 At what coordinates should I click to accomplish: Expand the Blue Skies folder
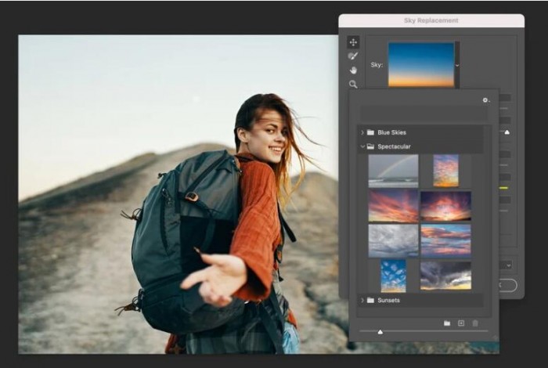(x=362, y=132)
